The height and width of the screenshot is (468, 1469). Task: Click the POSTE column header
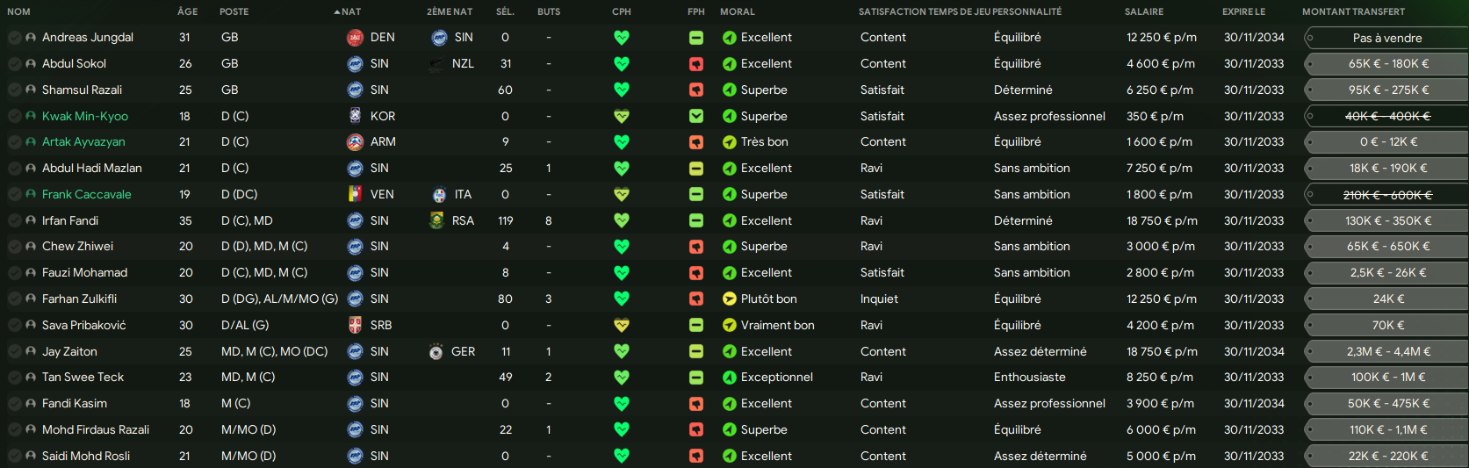[x=234, y=11]
